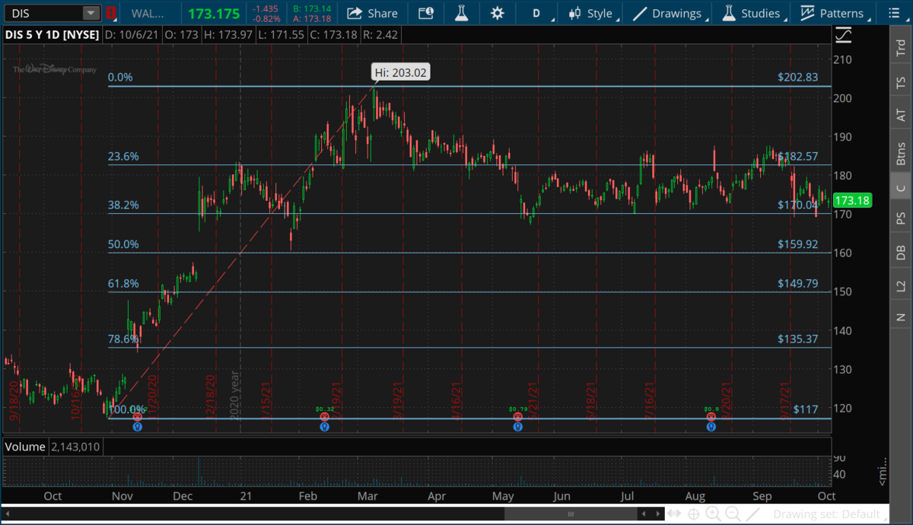
Task: Click the red earnings icon under $0.79
Action: [x=518, y=417]
